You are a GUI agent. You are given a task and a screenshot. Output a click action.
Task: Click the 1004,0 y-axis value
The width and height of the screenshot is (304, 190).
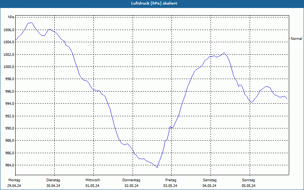point(9,42)
